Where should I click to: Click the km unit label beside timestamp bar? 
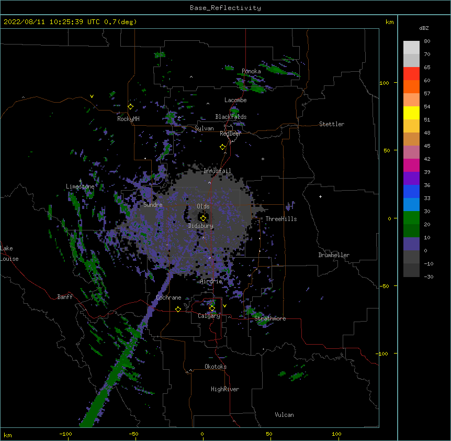point(390,22)
